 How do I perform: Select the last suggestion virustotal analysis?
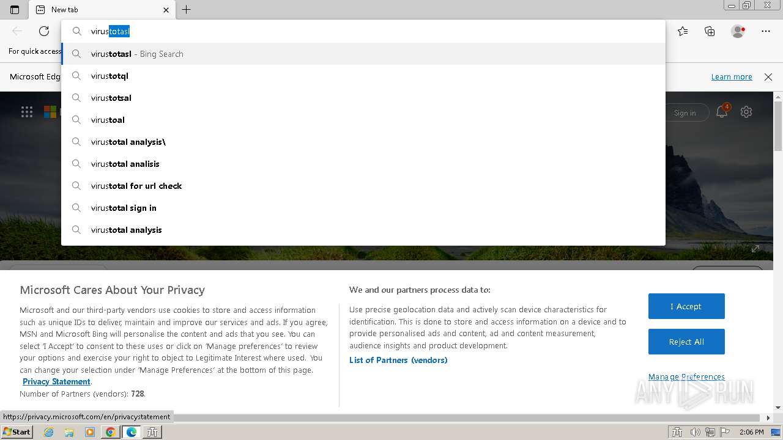click(x=363, y=230)
